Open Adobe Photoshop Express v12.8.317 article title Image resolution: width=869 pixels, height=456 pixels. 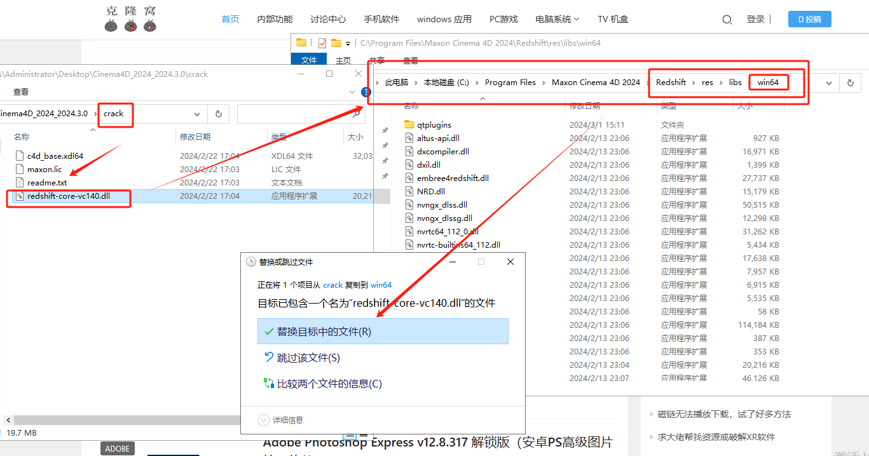point(438,442)
